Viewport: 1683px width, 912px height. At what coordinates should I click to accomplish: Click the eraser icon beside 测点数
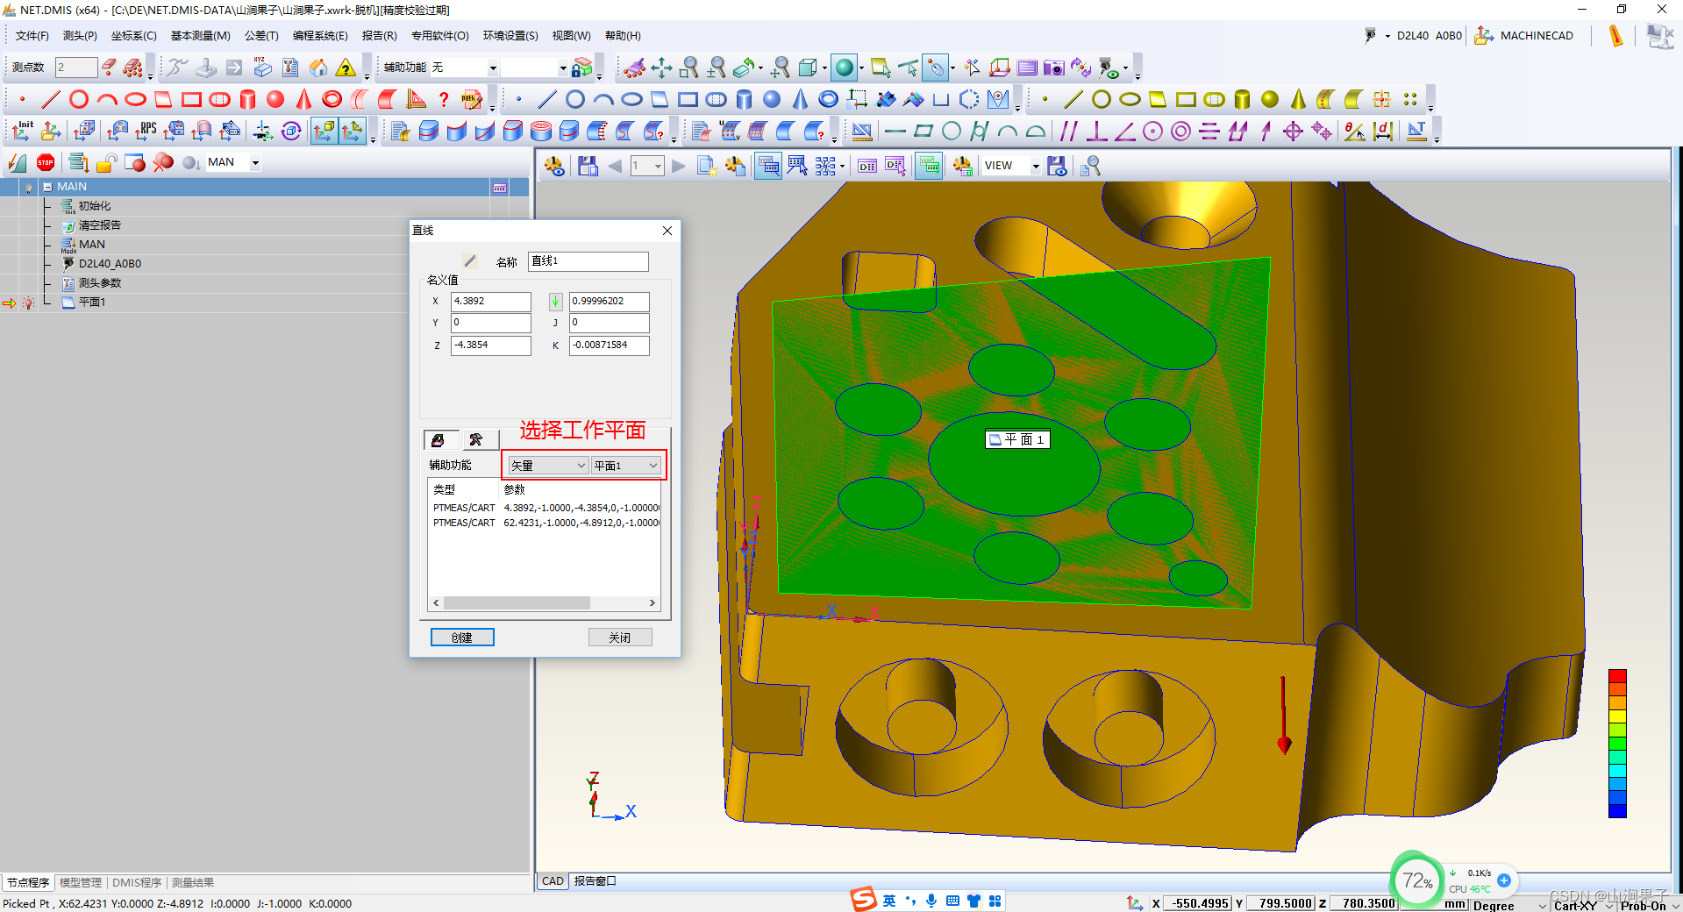click(x=109, y=67)
